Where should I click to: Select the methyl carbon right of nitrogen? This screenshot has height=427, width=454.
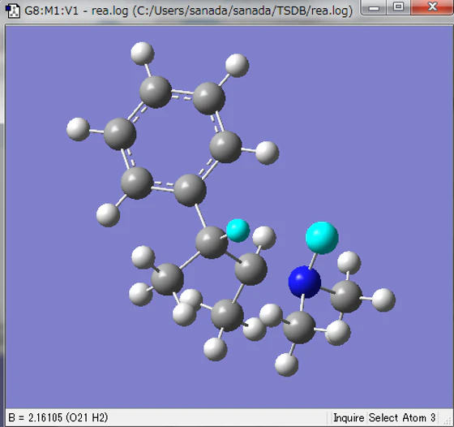[346, 296]
